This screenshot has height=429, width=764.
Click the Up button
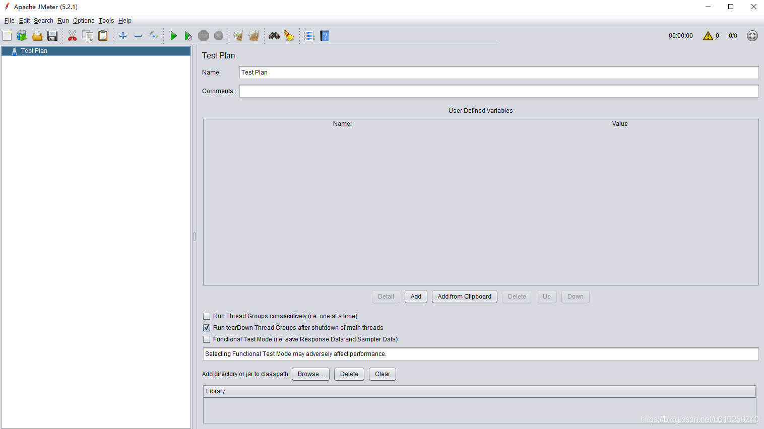tap(547, 297)
